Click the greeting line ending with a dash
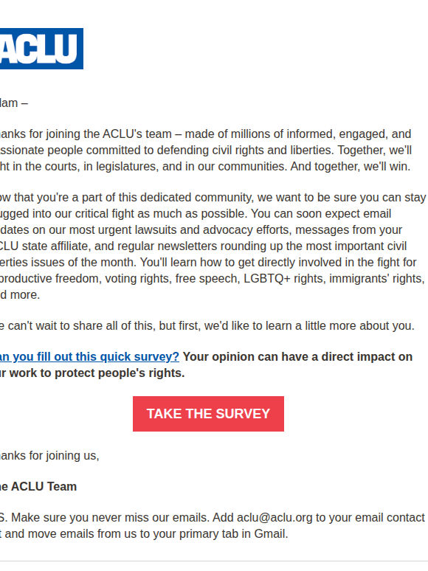The height and width of the screenshot is (571, 428). click(x=14, y=103)
